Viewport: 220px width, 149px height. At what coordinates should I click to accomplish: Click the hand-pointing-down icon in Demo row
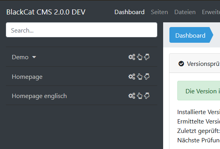(x=147, y=57)
